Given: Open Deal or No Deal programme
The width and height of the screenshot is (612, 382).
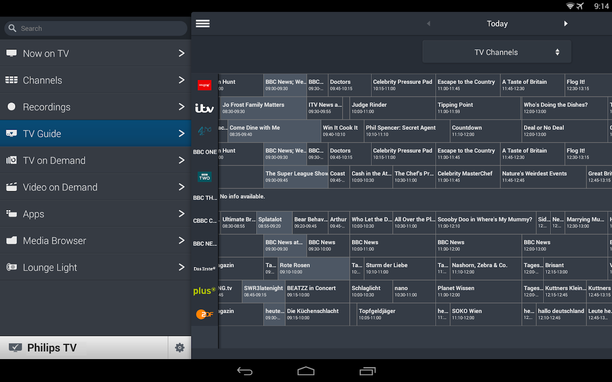Looking at the screenshot, I should pyautogui.click(x=565, y=131).
